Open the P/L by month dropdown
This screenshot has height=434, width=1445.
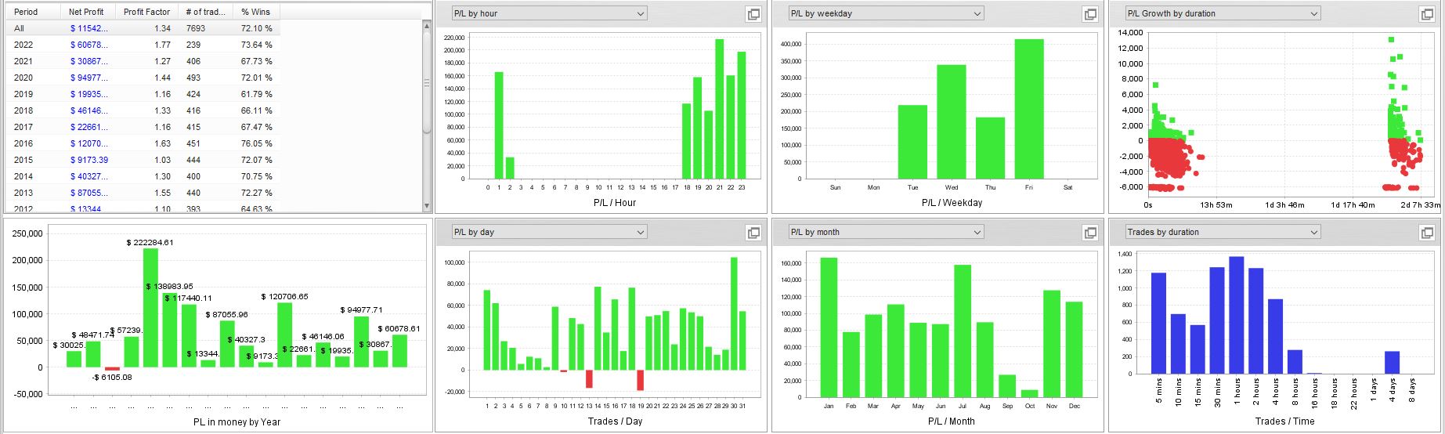coord(887,232)
